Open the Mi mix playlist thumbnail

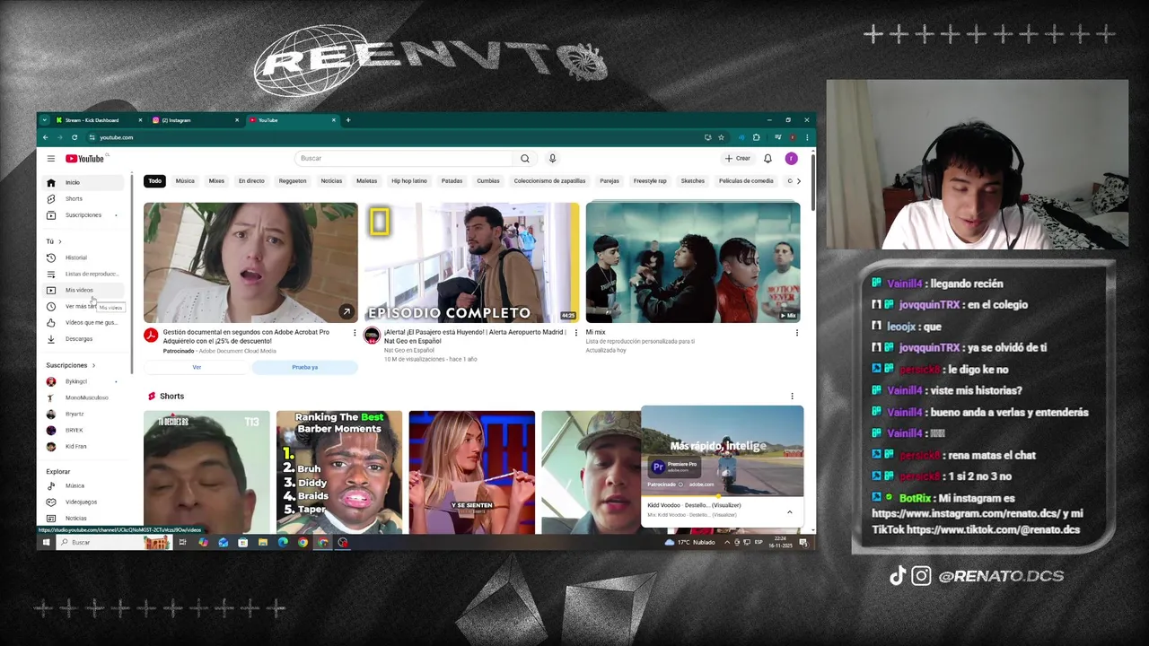pos(693,262)
